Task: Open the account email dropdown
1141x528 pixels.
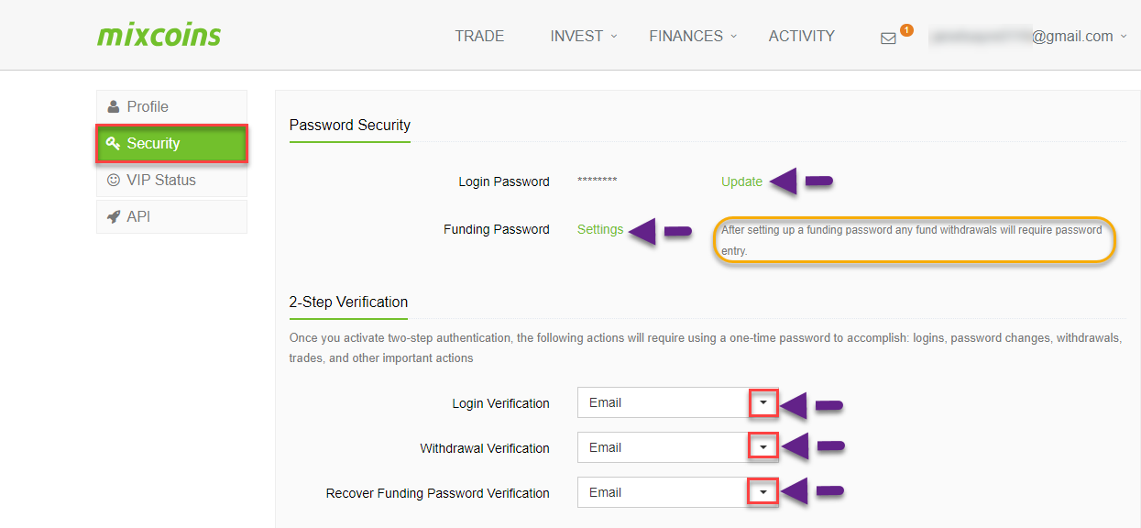Action: click(1028, 36)
